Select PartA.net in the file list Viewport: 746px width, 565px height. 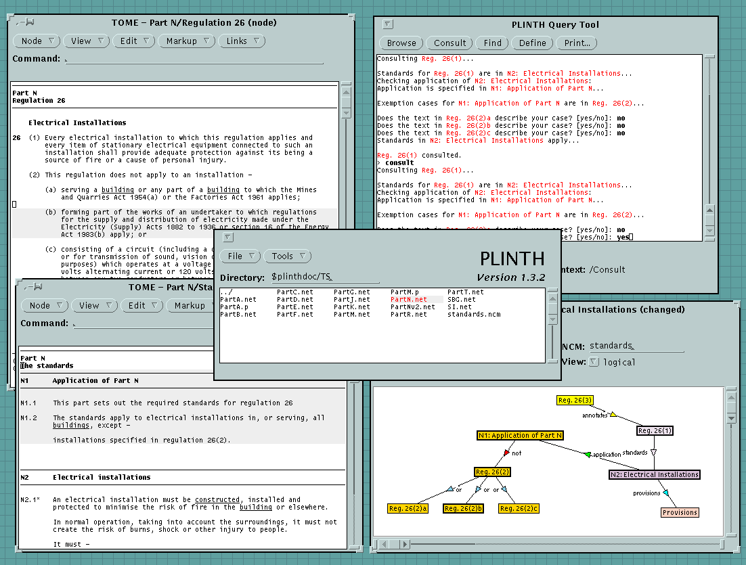238,300
